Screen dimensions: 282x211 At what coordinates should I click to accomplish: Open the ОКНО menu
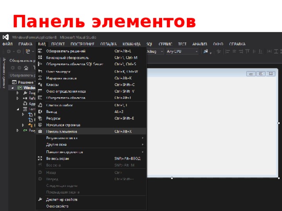218,44
